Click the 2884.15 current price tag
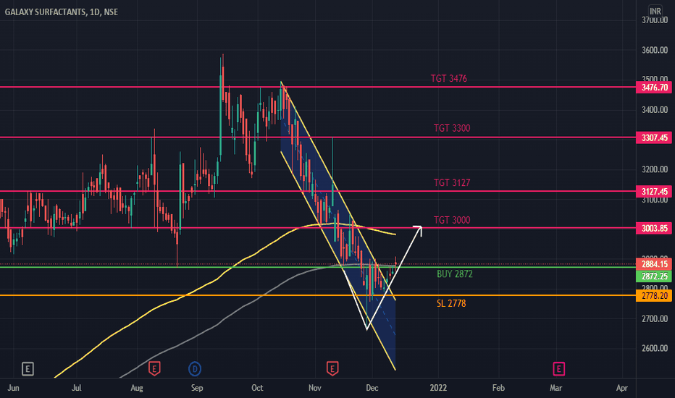The width and height of the screenshot is (675, 398). click(x=654, y=264)
